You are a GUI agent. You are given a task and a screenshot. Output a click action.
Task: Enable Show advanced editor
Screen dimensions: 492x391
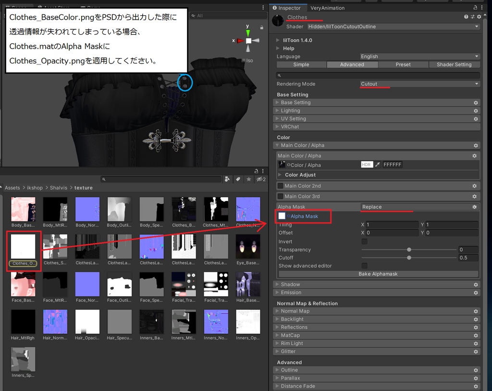tap(364, 265)
